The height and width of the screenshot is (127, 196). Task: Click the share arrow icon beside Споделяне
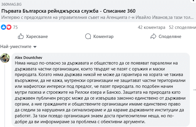click(x=153, y=37)
